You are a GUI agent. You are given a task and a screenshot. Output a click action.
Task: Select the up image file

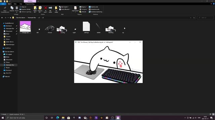(x=123, y=30)
